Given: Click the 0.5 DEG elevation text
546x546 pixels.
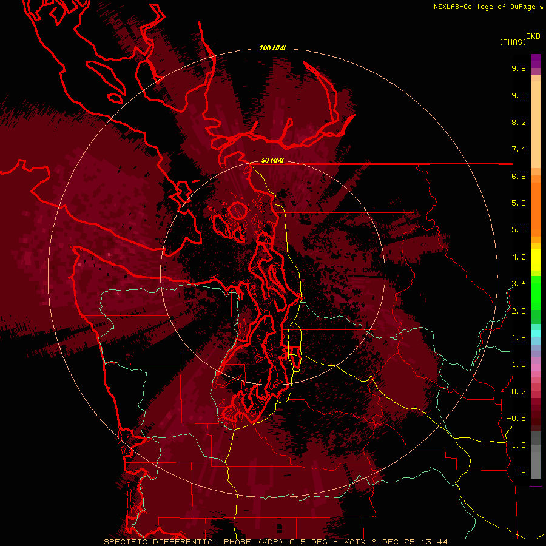Looking at the screenshot, I should point(309,542).
